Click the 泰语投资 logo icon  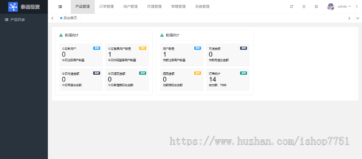point(13,7)
